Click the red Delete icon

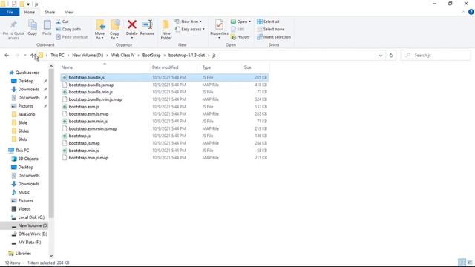(132, 24)
